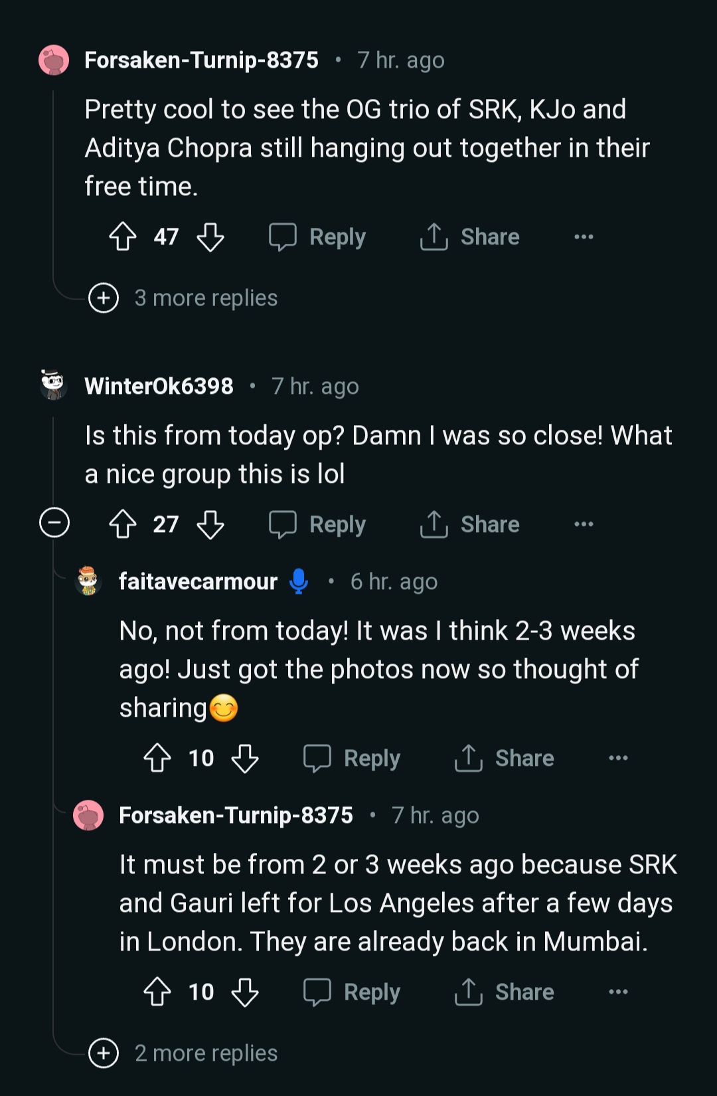The width and height of the screenshot is (717, 1096).
Task: Reply to faitavecarmour's comment
Action: tap(353, 759)
